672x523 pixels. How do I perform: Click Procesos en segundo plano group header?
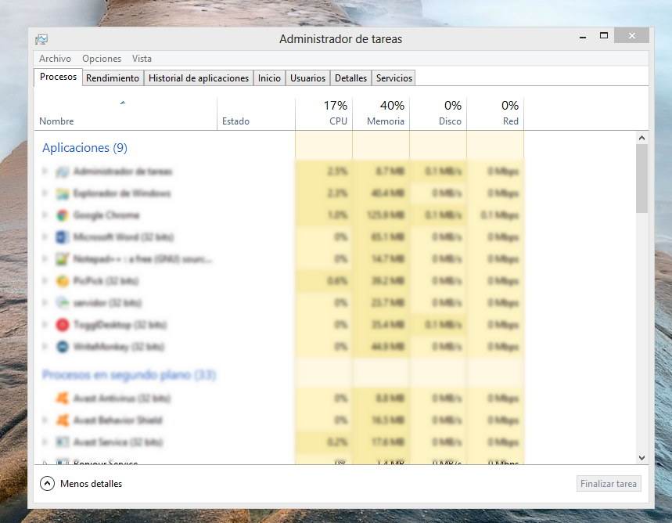[128, 374]
